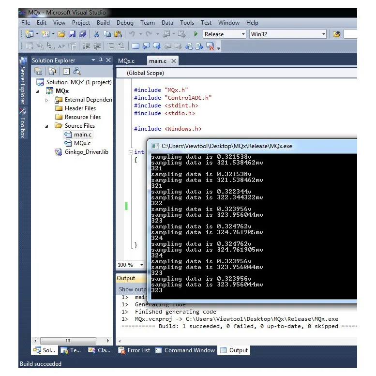Click the Decrease Indent toolbar icon
This screenshot has width=376, height=376.
pyautogui.click(x=86, y=46)
